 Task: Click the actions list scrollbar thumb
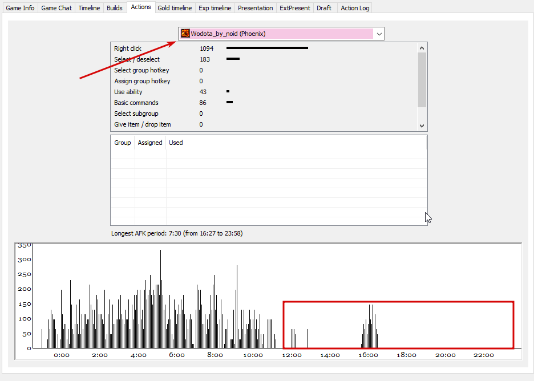(422, 80)
